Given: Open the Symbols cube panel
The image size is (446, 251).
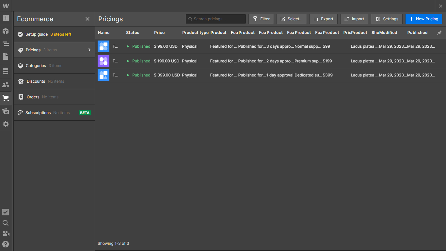Looking at the screenshot, I should coord(6,31).
